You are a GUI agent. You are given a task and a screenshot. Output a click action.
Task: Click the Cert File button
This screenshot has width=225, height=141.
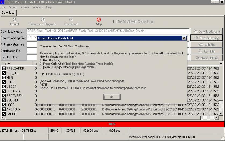pos(206,51)
